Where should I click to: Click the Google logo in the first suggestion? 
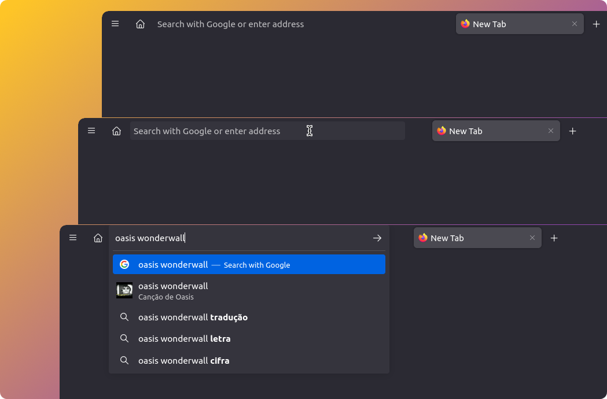tap(124, 264)
